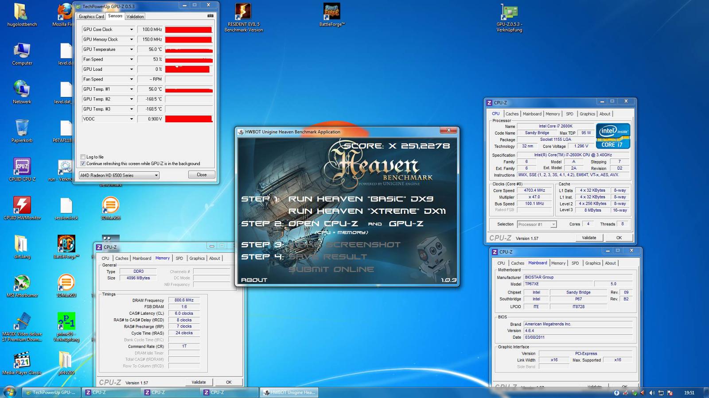Viewport: 709px width, 398px height.
Task: Expand GPU Memory Clock sensor dropdown
Action: pyautogui.click(x=131, y=39)
